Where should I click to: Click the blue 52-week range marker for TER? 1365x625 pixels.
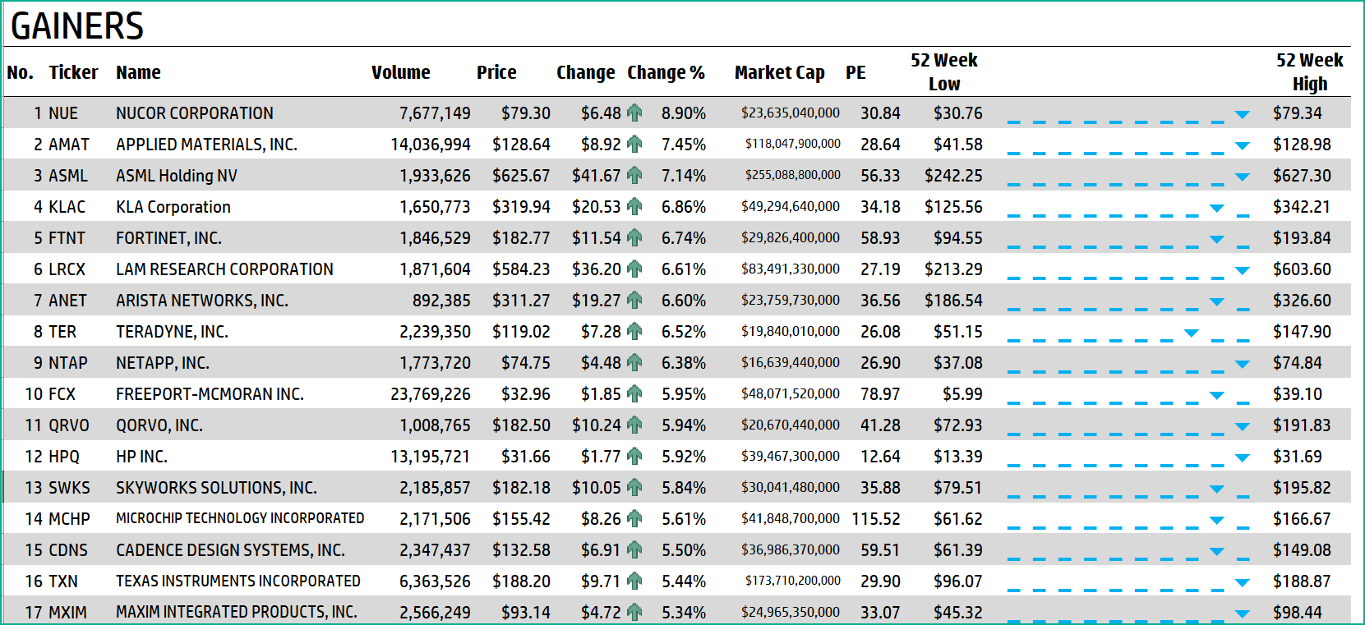pyautogui.click(x=1191, y=333)
